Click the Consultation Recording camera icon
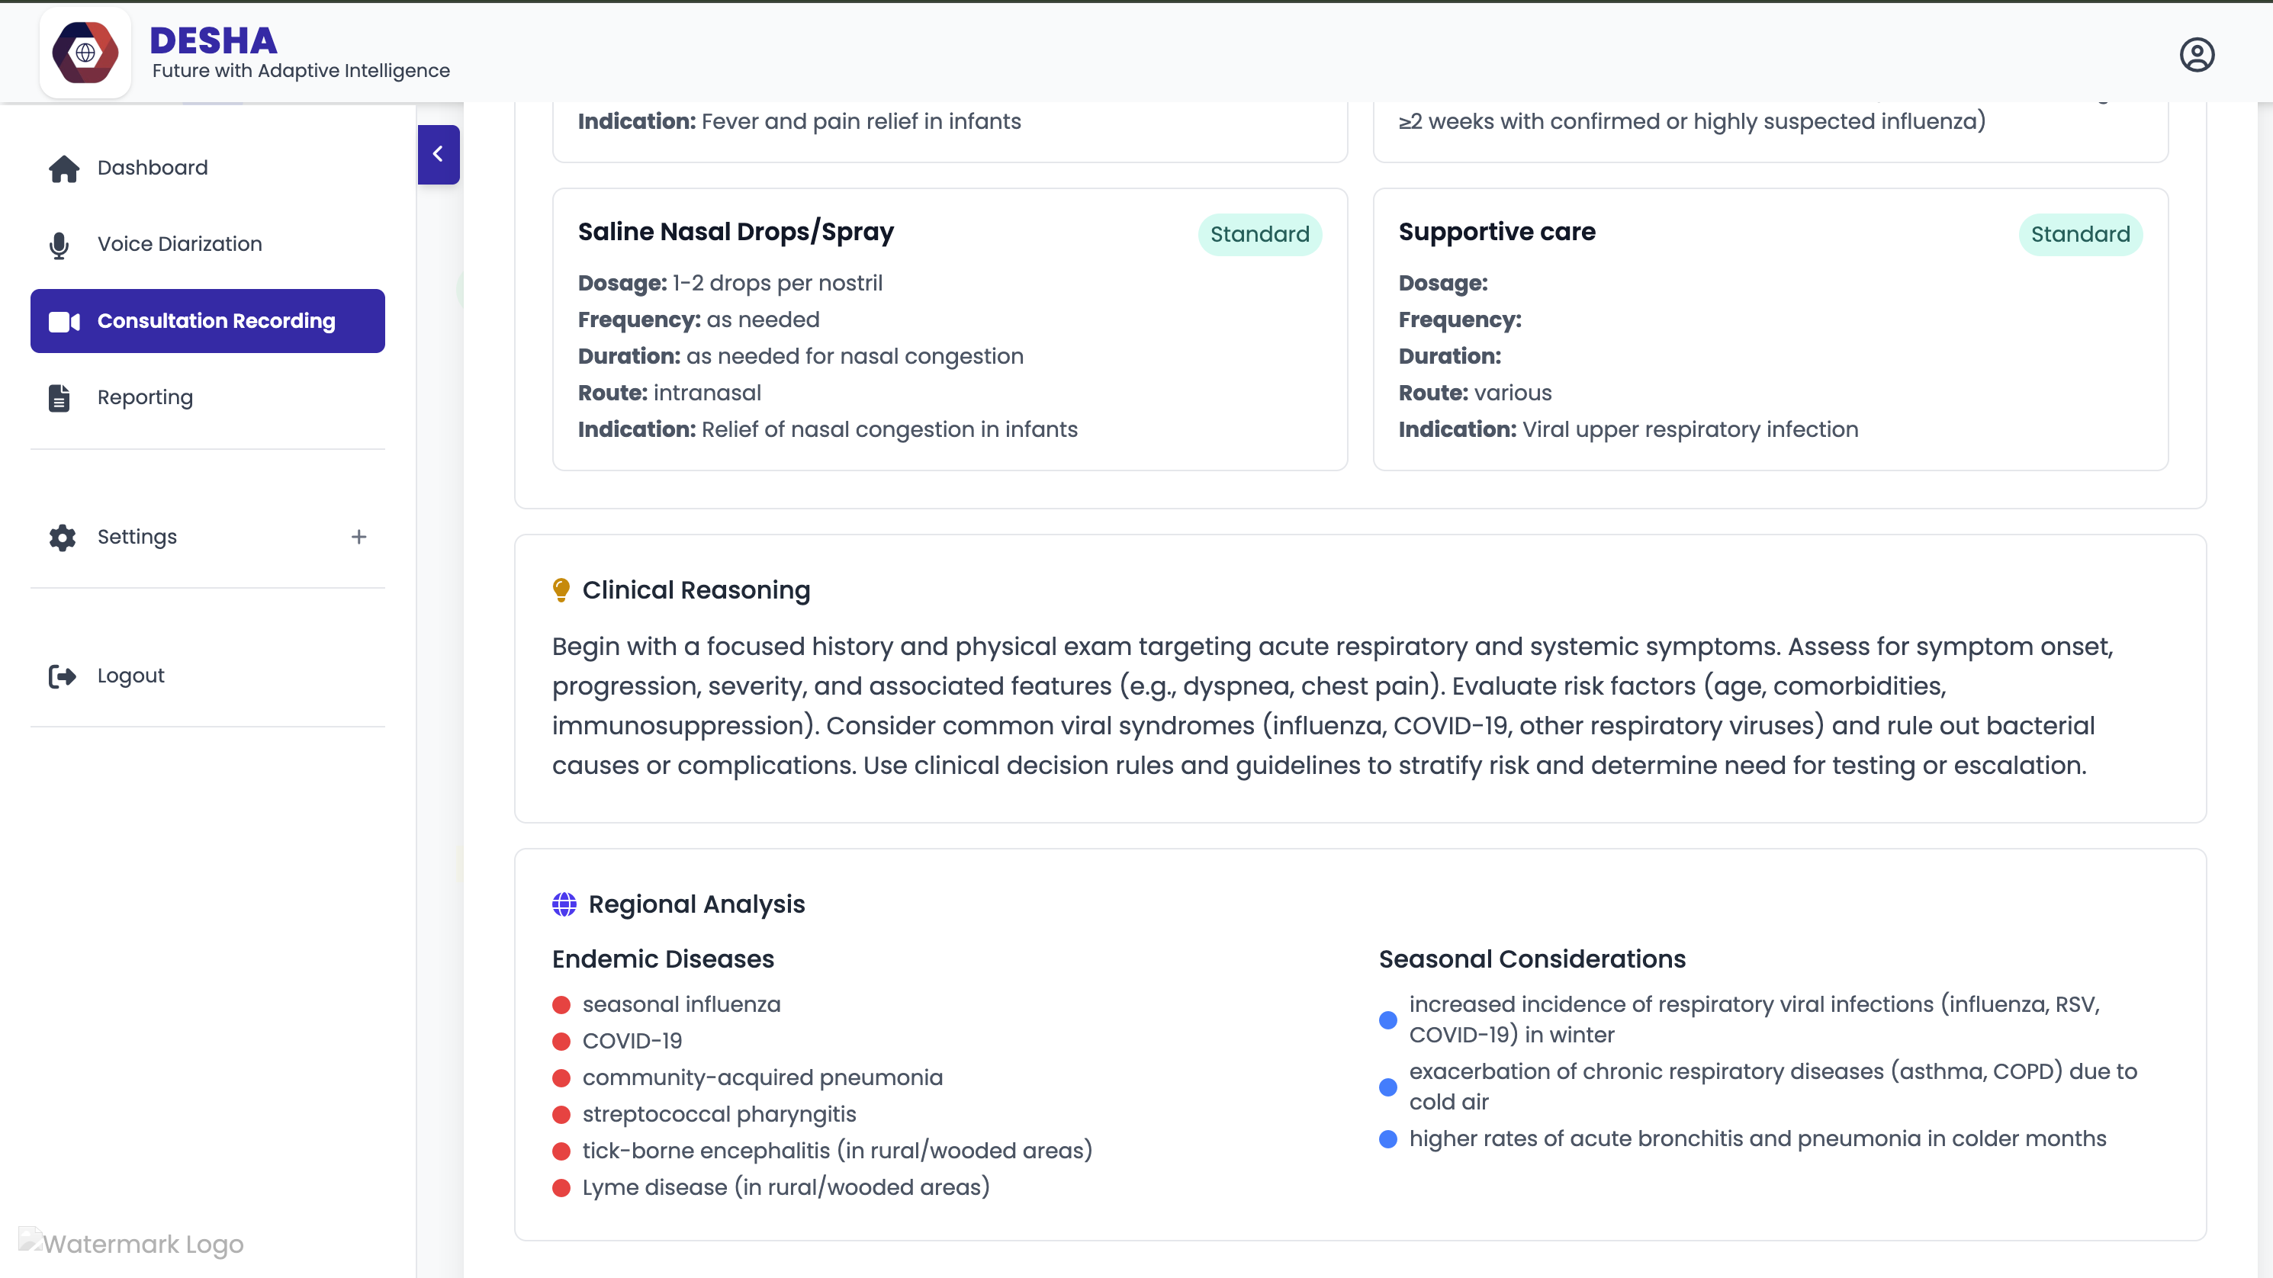This screenshot has width=2273, height=1278. pos(63,321)
